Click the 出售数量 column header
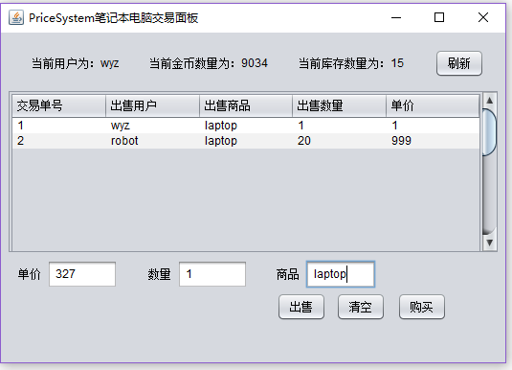512x370 pixels. tap(340, 105)
